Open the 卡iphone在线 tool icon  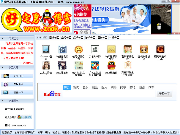(x=46, y=49)
